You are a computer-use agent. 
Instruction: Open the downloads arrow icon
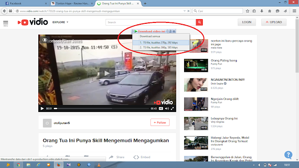pyautogui.click(x=262, y=11)
